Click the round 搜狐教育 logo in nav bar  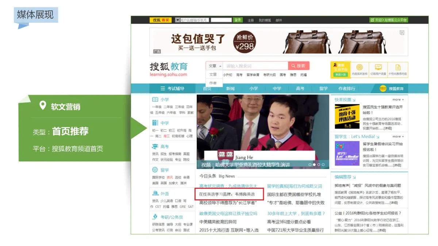point(383,88)
